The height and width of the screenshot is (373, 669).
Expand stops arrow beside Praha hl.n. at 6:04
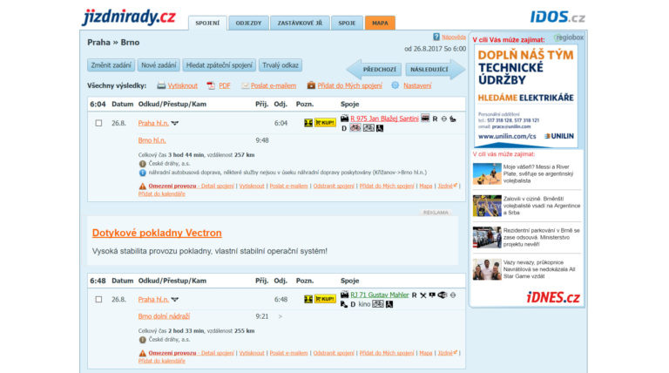(175, 124)
